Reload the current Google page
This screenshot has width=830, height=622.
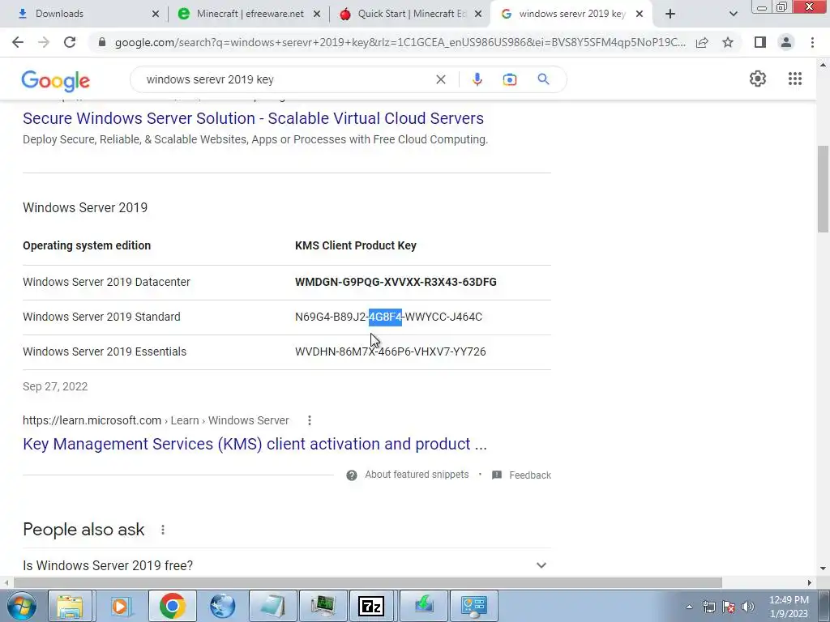(70, 42)
